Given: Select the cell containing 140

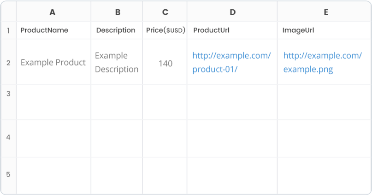Looking at the screenshot, I should (x=165, y=62).
